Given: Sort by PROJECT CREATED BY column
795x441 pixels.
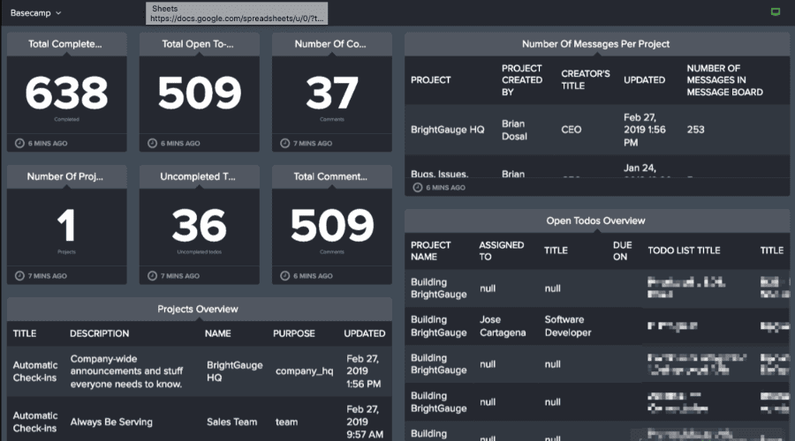Looking at the screenshot, I should coord(522,80).
